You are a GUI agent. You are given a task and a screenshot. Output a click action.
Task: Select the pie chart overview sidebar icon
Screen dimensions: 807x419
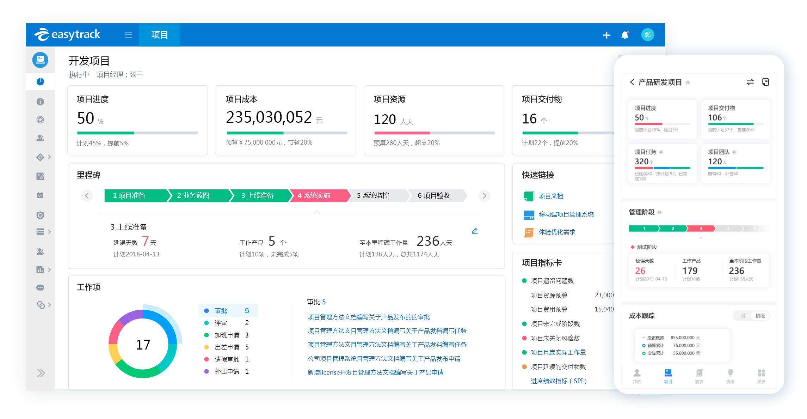click(40, 82)
